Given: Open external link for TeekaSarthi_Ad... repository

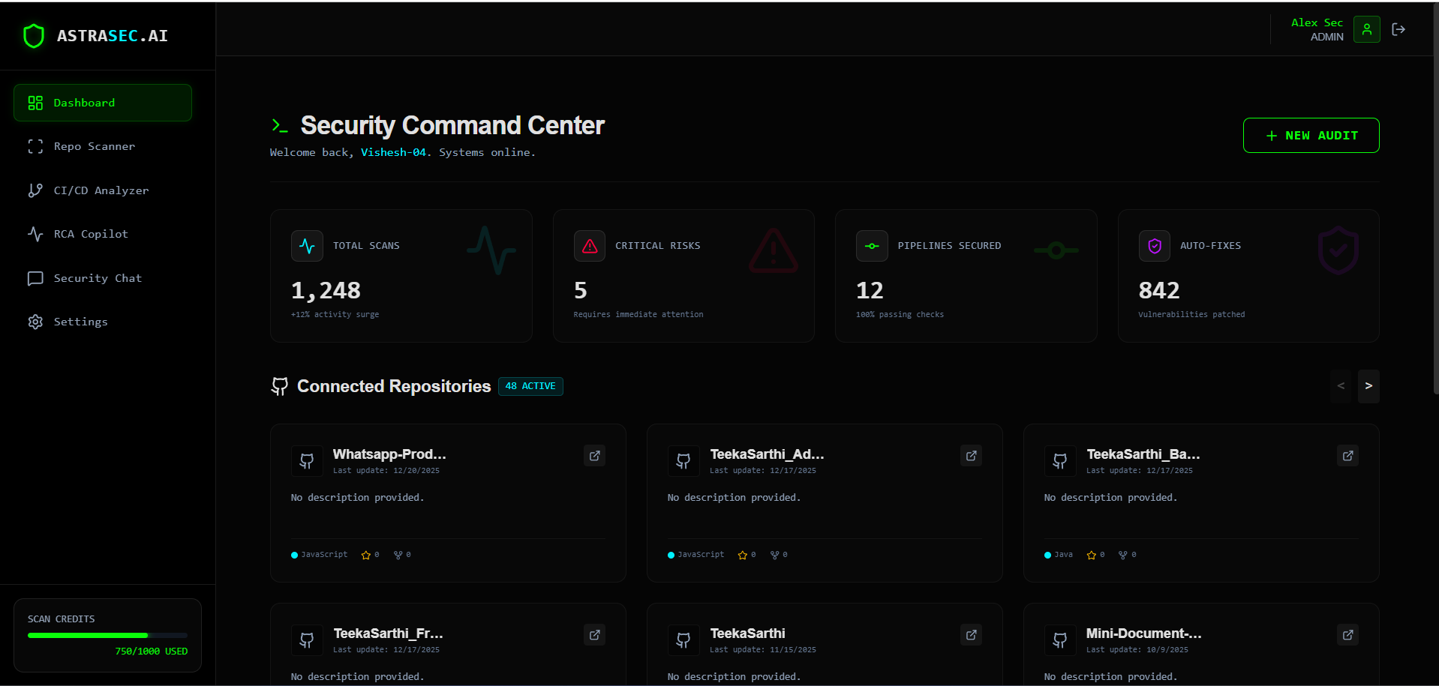Looking at the screenshot, I should pyautogui.click(x=972, y=456).
